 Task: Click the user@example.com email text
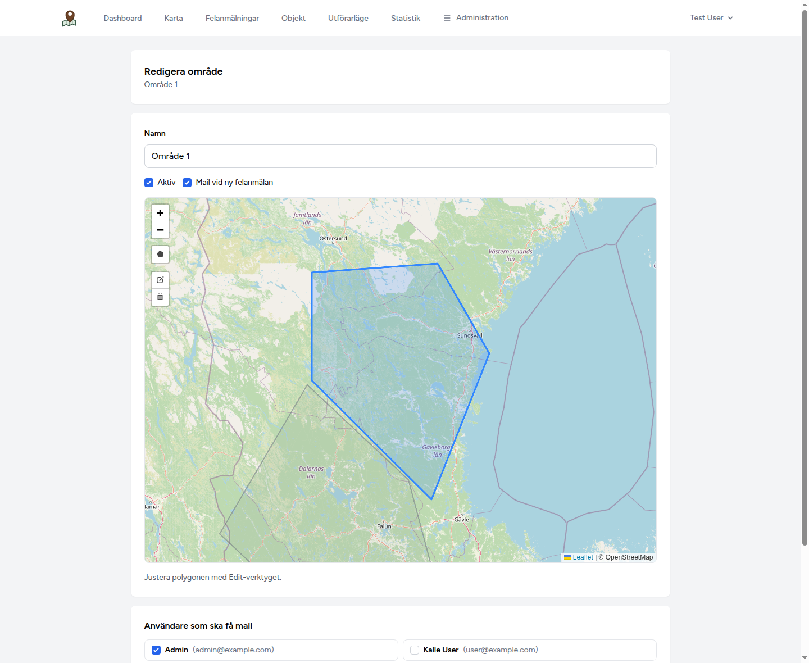pyautogui.click(x=501, y=650)
